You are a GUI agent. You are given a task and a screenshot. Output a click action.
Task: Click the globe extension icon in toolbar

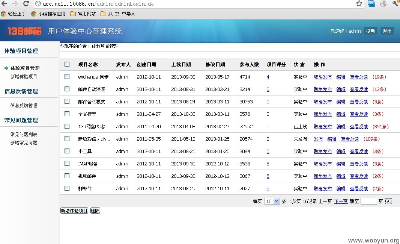pos(383,4)
